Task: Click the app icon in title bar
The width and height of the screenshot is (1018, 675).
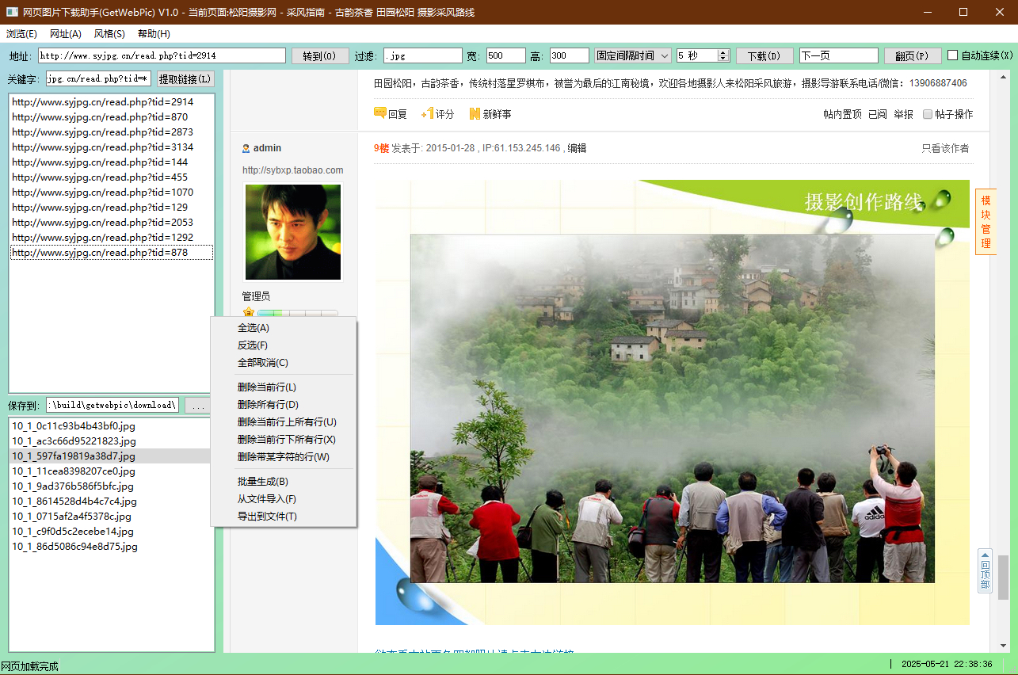Action: pyautogui.click(x=12, y=12)
